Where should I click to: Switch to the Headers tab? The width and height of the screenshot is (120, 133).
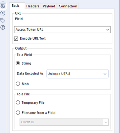coord(33,6)
